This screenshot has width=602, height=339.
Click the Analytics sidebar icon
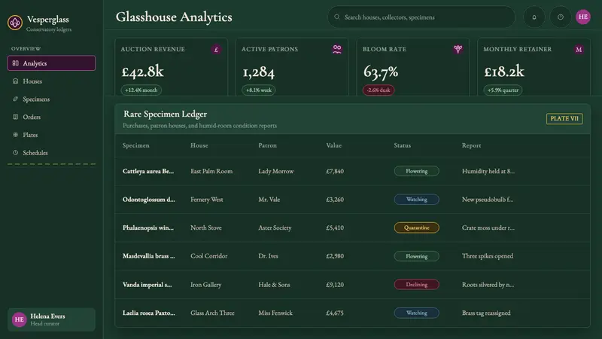[15, 63]
